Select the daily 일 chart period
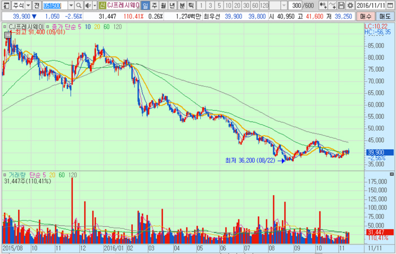This screenshot has height=254, width=396. [146, 5]
